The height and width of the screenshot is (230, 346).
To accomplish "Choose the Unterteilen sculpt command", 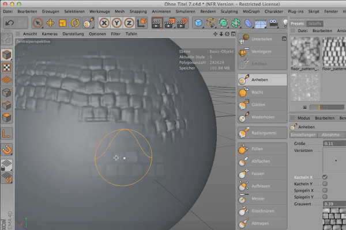I will point(262,39).
